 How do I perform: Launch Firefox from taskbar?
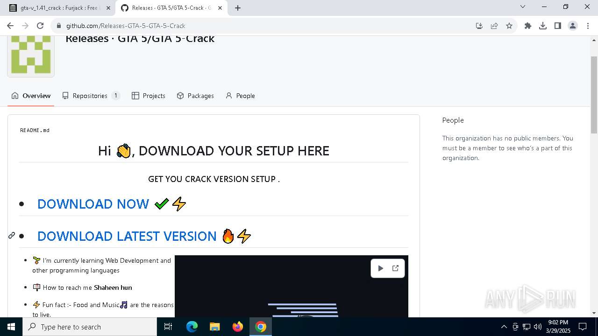(238, 327)
